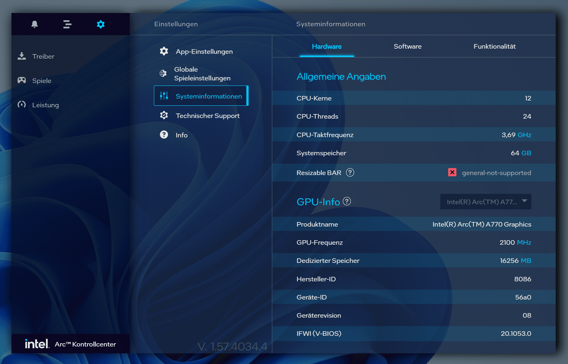Open help tooltip next to Resizable BAR

tap(350, 172)
